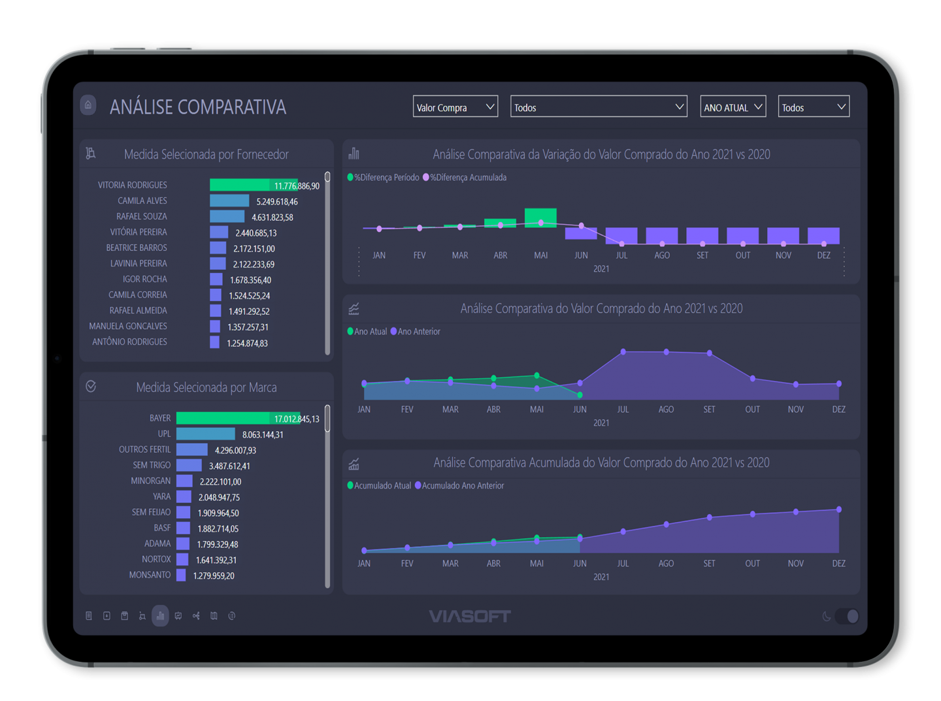
Task: Expand the ANO ATUAL dropdown
Action: [732, 106]
